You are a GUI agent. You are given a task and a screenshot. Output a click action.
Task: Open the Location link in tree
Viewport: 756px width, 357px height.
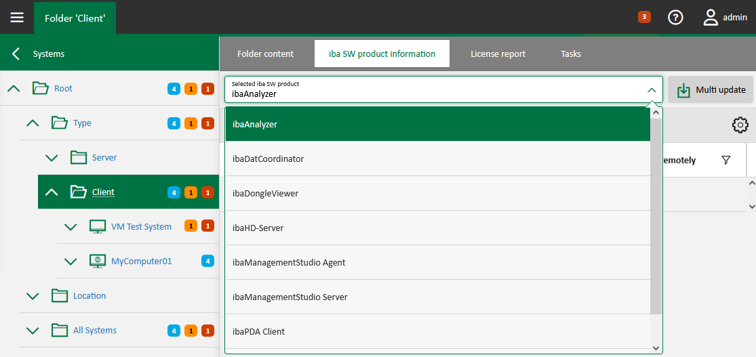coord(89,296)
